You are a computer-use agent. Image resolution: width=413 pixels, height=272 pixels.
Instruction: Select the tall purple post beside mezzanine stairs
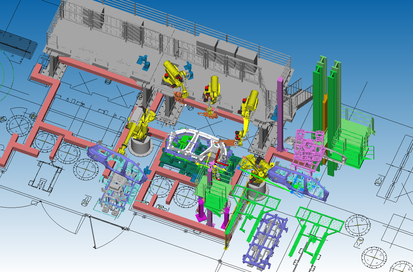point(280,114)
